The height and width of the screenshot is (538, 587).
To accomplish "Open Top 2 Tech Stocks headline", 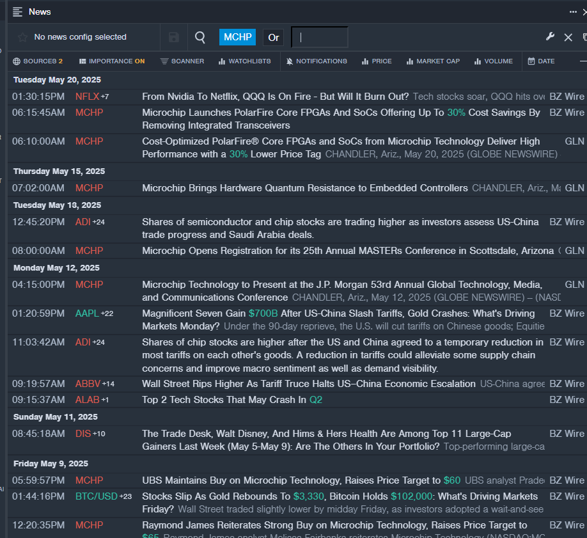I will tap(232, 400).
